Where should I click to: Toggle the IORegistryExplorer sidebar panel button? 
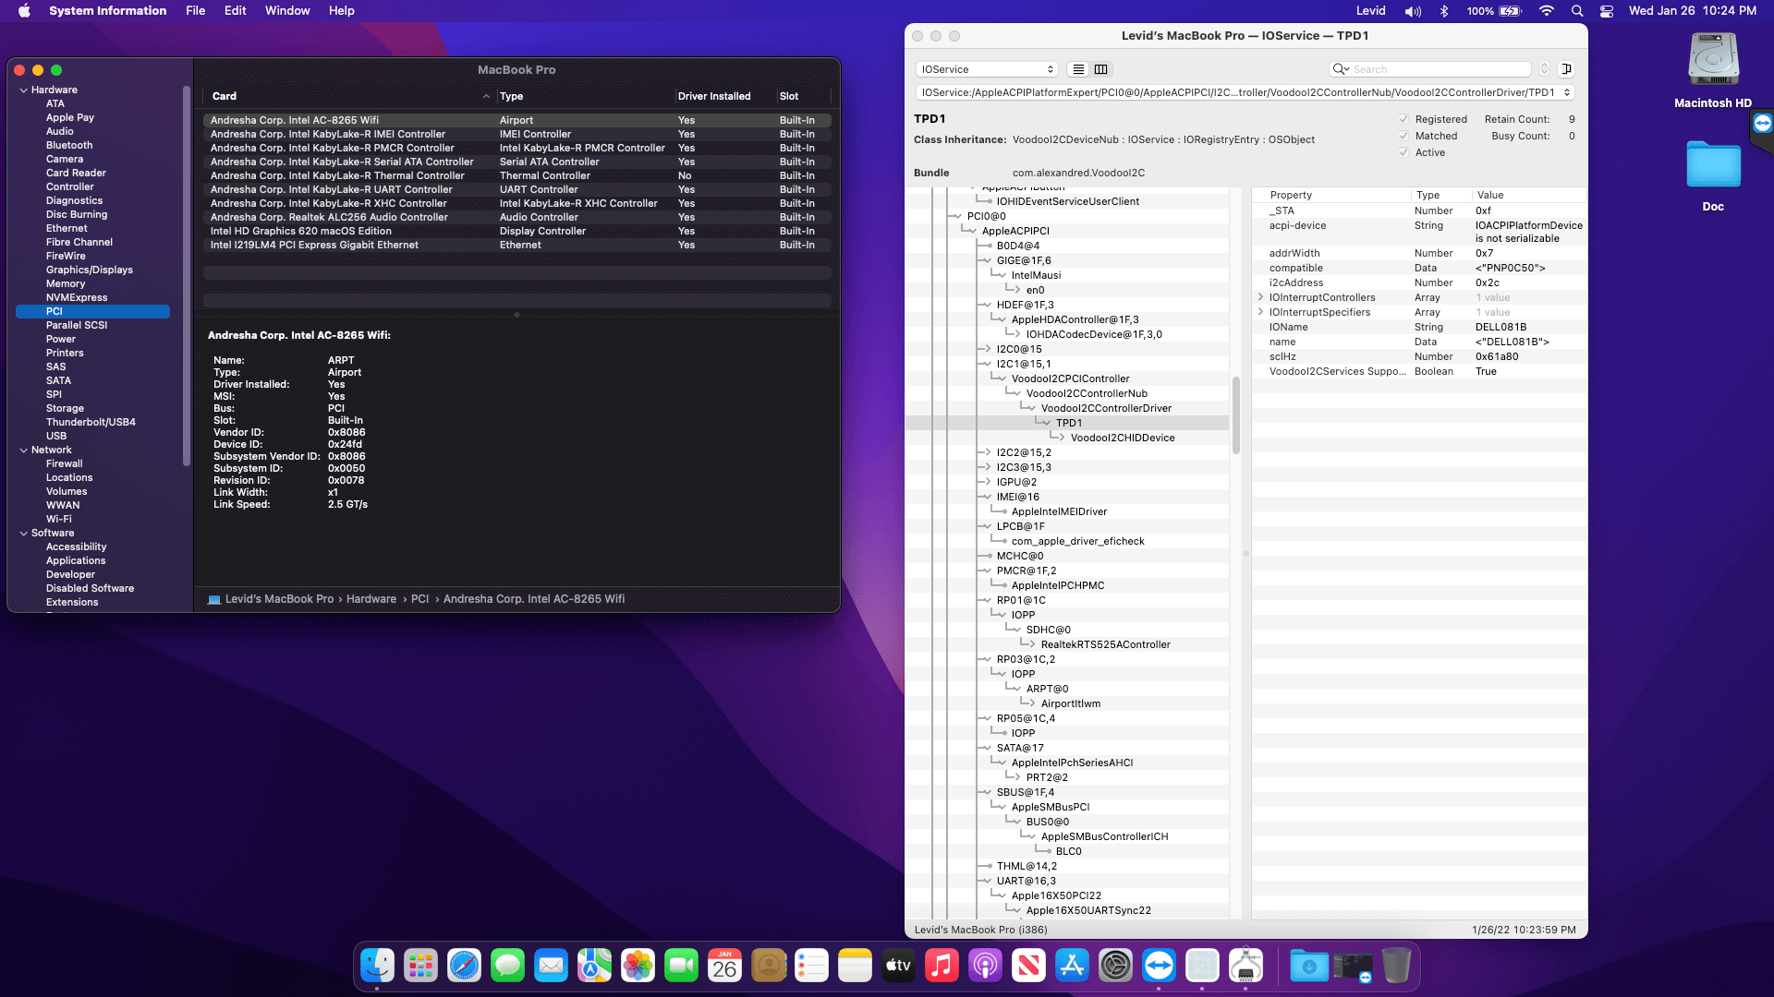(x=1566, y=69)
